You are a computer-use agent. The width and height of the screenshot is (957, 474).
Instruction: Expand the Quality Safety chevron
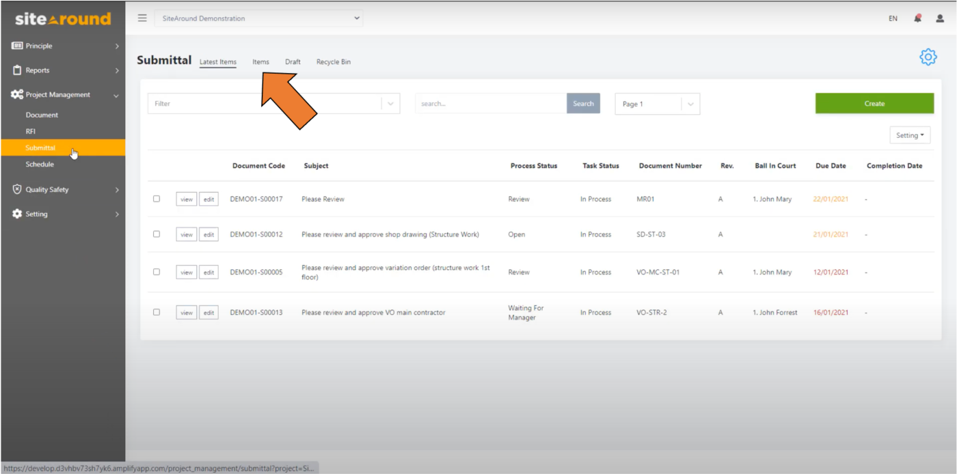(117, 190)
